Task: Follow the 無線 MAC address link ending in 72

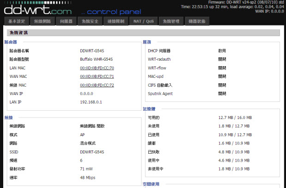Action: click(97, 85)
